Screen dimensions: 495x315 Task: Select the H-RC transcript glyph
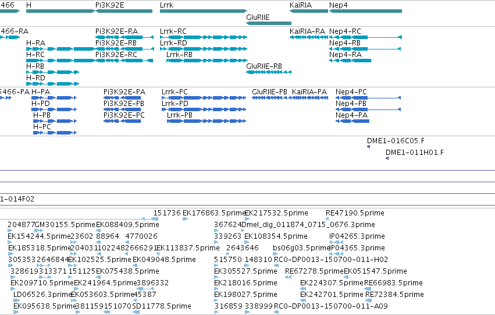click(60, 61)
